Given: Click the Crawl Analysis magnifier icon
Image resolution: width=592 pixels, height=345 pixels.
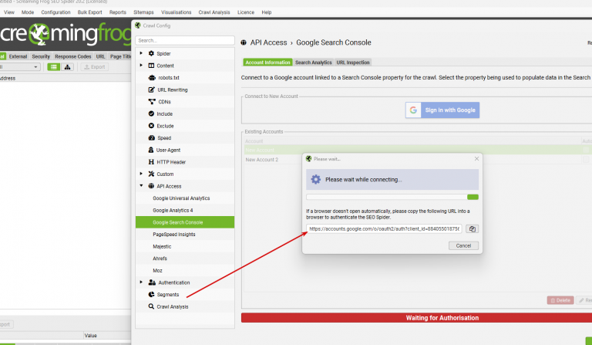Looking at the screenshot, I should pyautogui.click(x=151, y=306).
